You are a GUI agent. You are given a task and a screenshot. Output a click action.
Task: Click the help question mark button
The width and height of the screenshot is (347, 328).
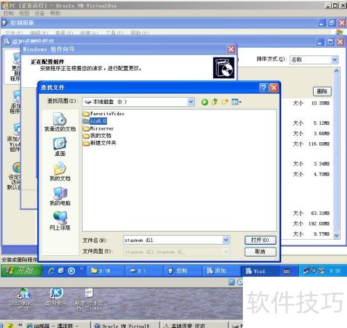(x=264, y=87)
